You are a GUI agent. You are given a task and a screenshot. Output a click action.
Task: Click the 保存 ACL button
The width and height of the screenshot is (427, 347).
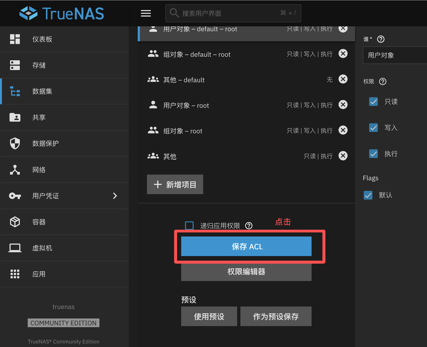pos(246,246)
